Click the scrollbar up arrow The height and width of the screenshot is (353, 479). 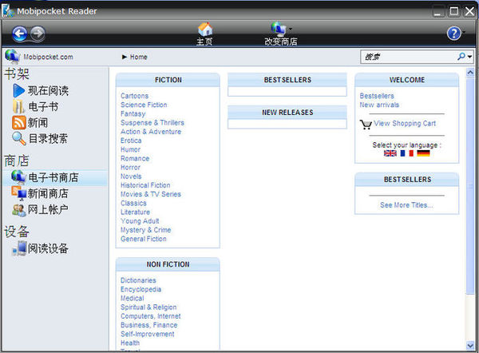click(x=470, y=73)
